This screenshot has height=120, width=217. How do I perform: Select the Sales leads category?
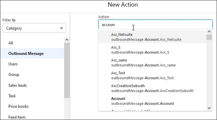click(17, 85)
